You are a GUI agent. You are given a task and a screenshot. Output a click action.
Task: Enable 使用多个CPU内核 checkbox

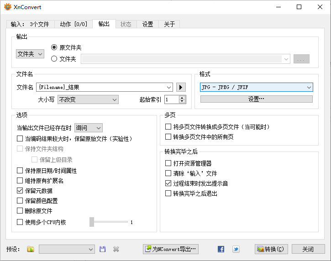pos(20,222)
